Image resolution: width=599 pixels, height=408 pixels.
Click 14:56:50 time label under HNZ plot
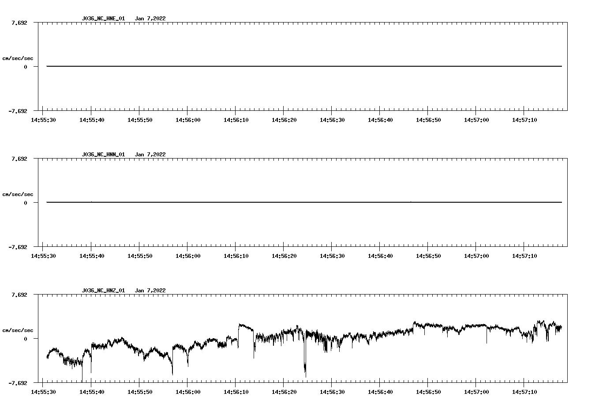(428, 392)
